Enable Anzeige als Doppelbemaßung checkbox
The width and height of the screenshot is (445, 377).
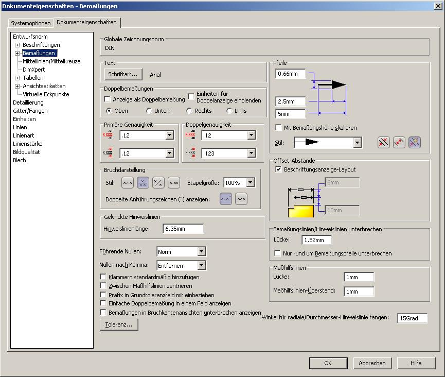coord(108,99)
